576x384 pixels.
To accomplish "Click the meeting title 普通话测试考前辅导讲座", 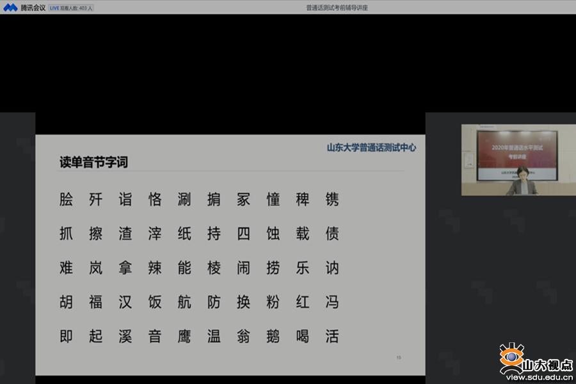I will (x=337, y=8).
